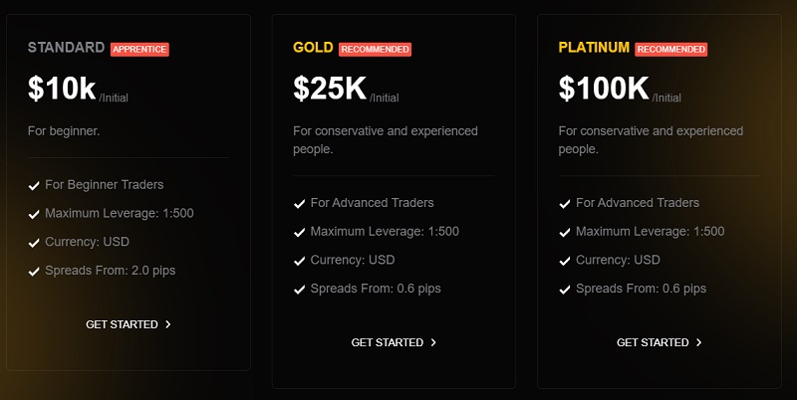Click the $25K price heading
This screenshot has height=400, width=797.
coord(330,89)
